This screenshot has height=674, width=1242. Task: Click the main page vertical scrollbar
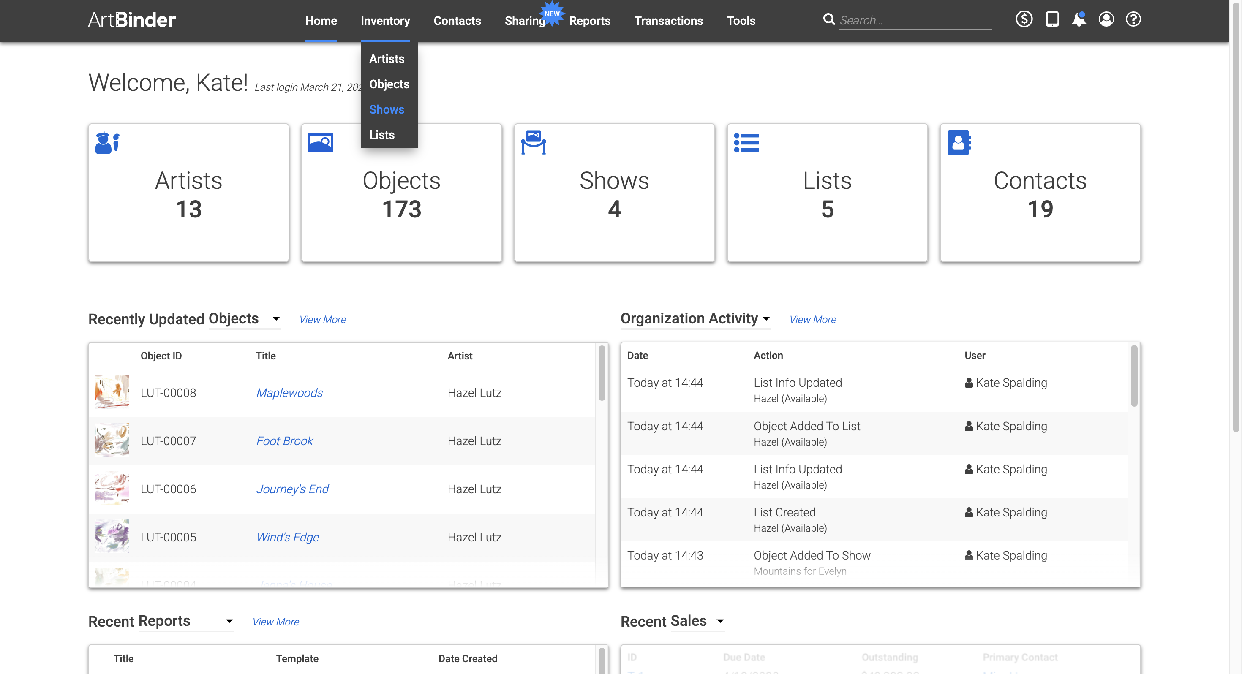(x=1236, y=217)
